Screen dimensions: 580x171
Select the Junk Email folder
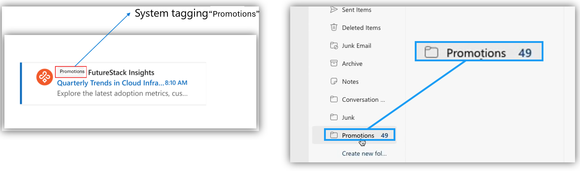[x=356, y=46]
